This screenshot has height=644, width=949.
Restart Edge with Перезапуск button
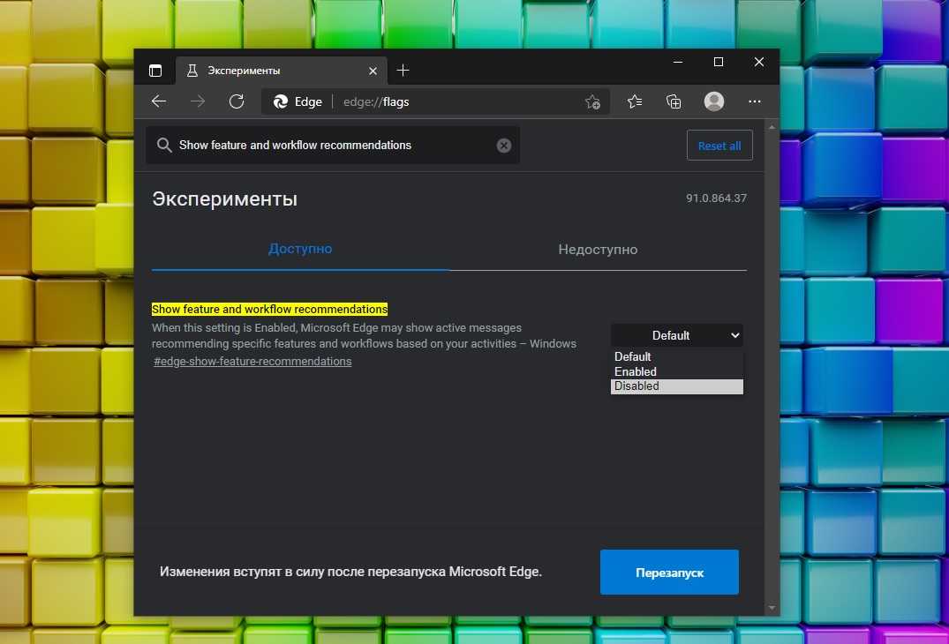tap(669, 572)
